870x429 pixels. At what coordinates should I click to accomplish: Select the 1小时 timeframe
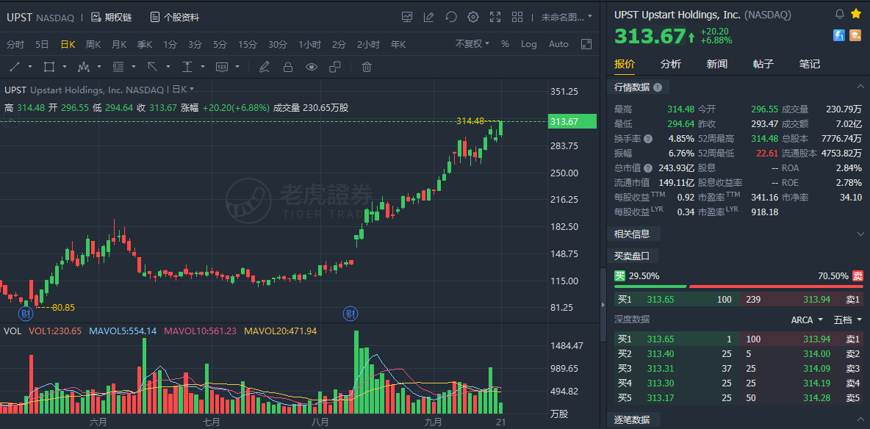coord(309,44)
